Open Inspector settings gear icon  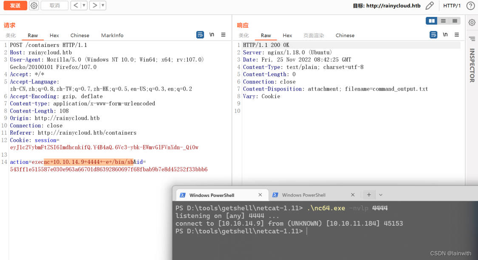pyautogui.click(x=472, y=22)
